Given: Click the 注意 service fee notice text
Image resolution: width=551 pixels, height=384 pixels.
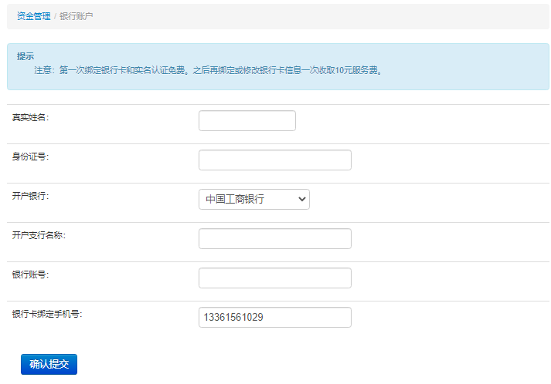Looking at the screenshot, I should coord(209,70).
